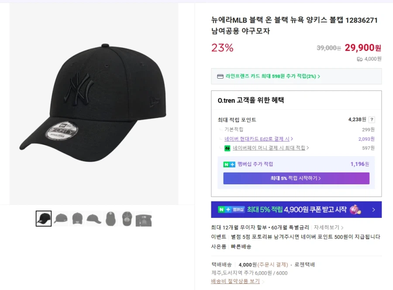
Task: Click the card icon in 라인프렌즈 banner
Action: 220,76
